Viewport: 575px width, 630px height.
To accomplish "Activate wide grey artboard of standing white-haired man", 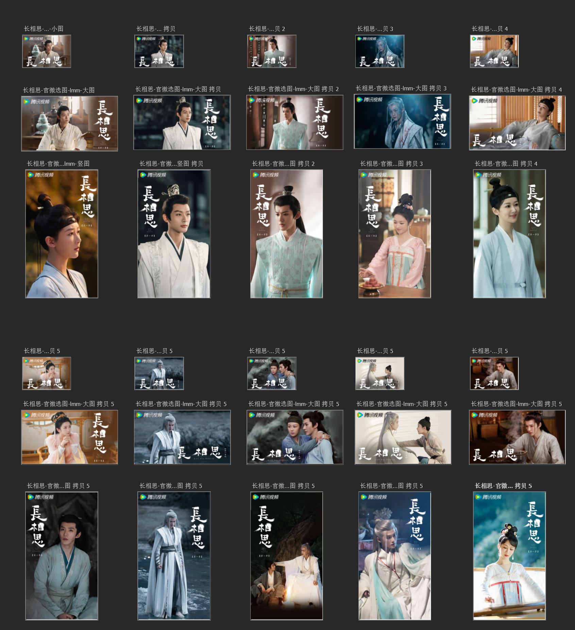I will pos(182,437).
